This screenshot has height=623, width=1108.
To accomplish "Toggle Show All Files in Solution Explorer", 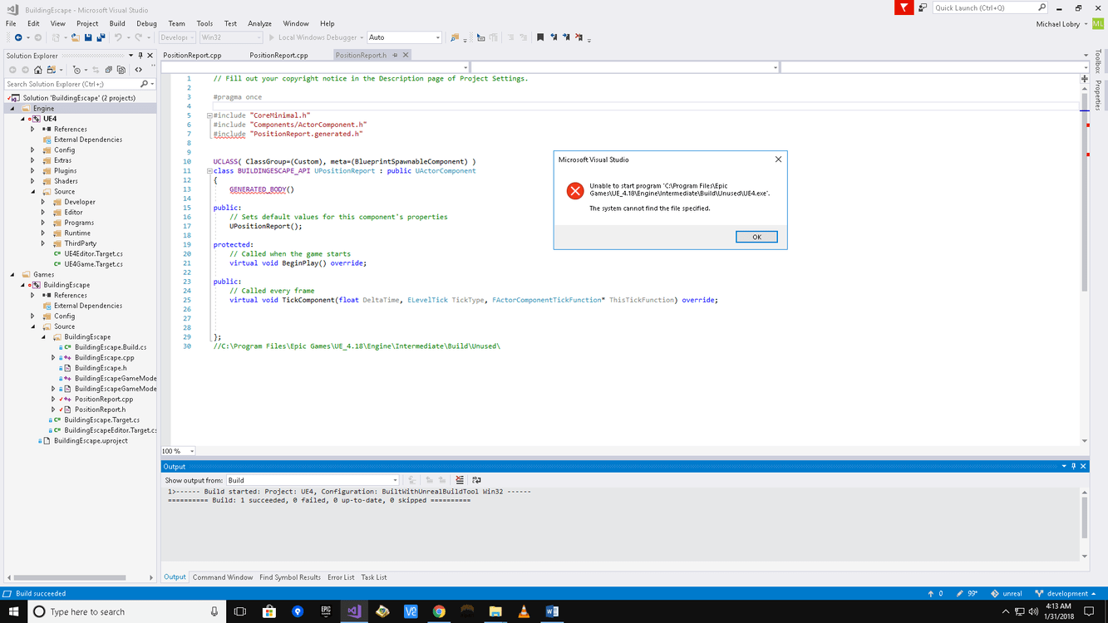I will tap(121, 70).
